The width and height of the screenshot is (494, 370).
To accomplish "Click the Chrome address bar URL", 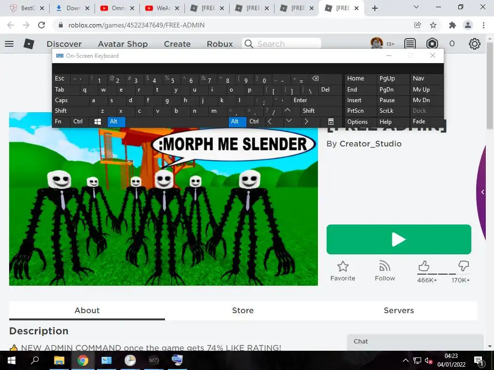I will (137, 25).
